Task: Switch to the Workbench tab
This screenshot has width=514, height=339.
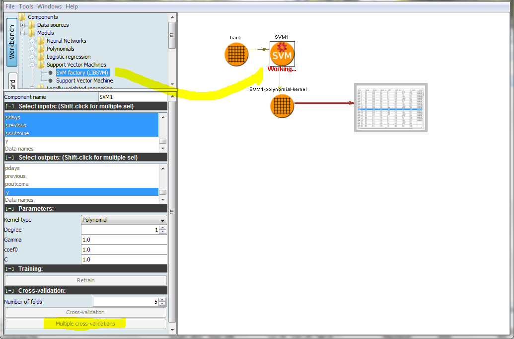Action: pyautogui.click(x=12, y=42)
